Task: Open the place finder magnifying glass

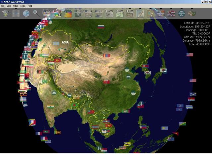Action: coord(36,13)
